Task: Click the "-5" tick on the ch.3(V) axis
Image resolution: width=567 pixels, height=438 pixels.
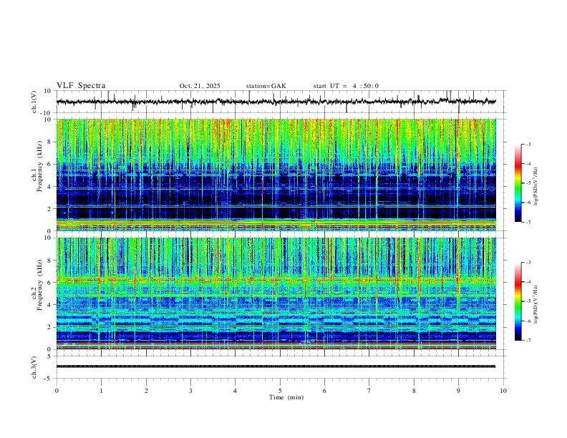Action: (48, 379)
